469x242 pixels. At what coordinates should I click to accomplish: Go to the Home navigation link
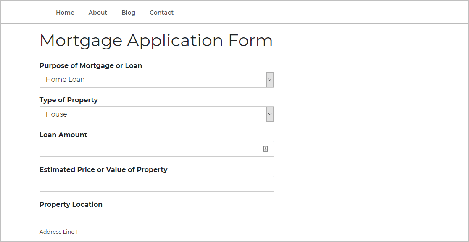(x=65, y=13)
